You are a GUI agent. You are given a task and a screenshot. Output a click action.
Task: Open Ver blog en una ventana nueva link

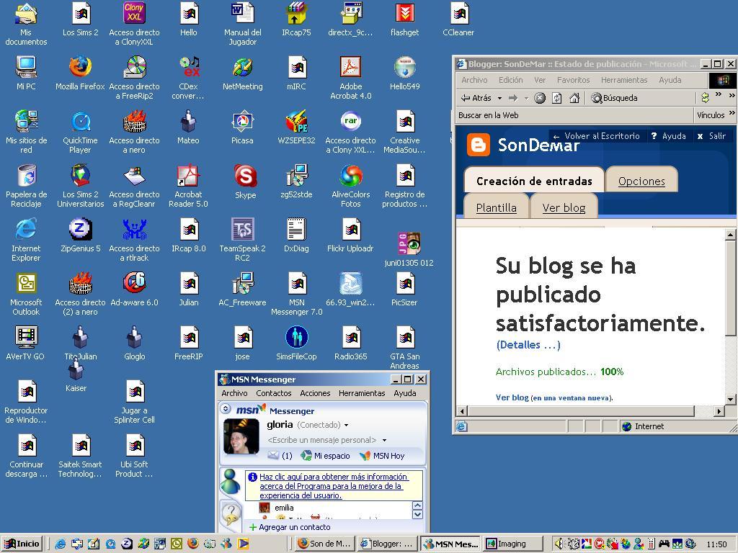[x=554, y=397]
